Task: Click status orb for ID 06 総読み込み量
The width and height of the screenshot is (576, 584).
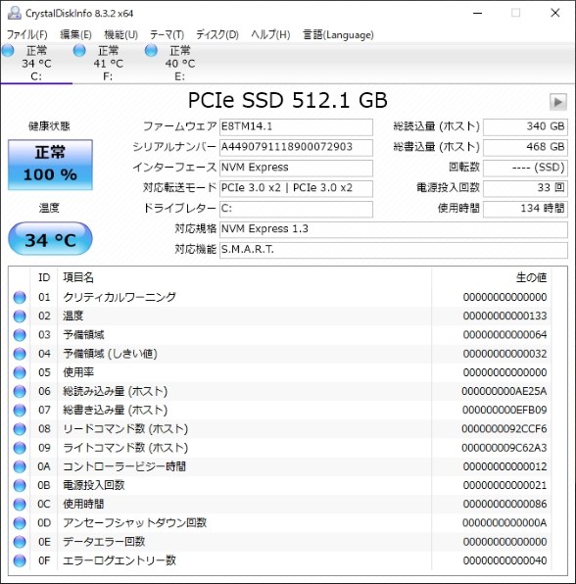Action: click(x=20, y=391)
